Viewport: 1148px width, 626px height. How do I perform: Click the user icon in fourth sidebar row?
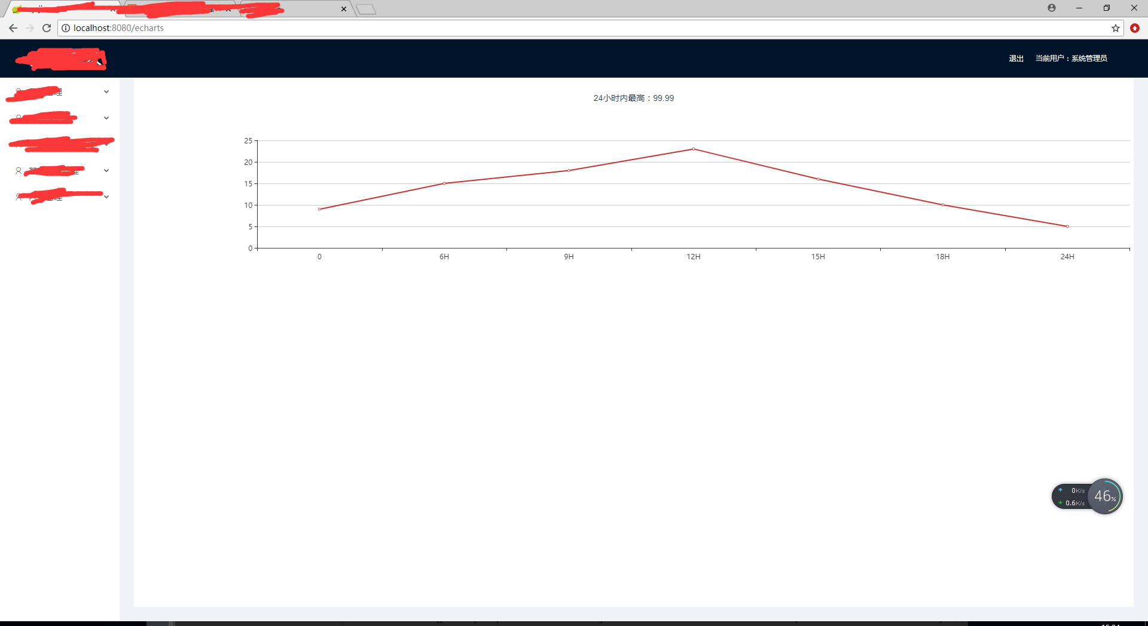coord(19,171)
